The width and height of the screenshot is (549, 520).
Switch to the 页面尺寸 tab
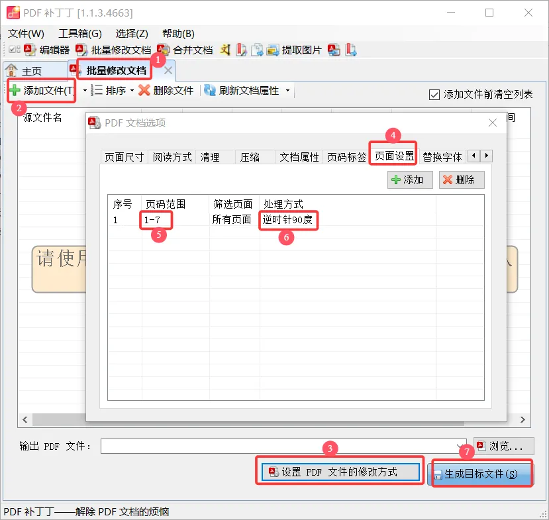(125, 157)
